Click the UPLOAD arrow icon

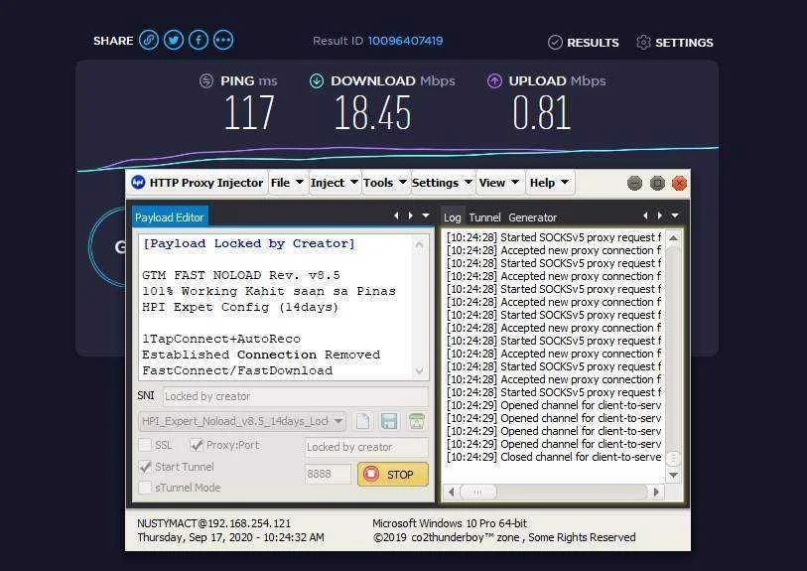tap(494, 80)
